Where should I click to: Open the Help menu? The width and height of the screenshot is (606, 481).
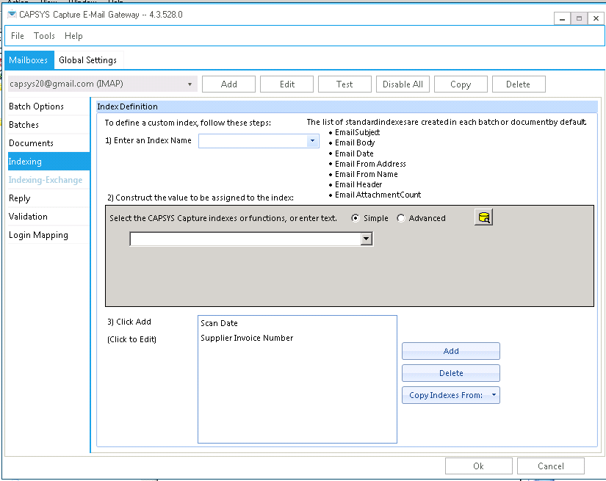coord(73,36)
